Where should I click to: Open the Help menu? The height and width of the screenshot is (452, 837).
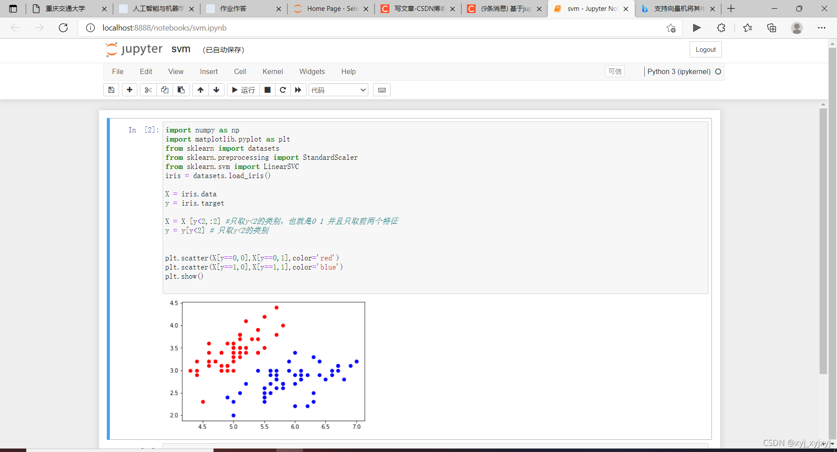point(348,71)
